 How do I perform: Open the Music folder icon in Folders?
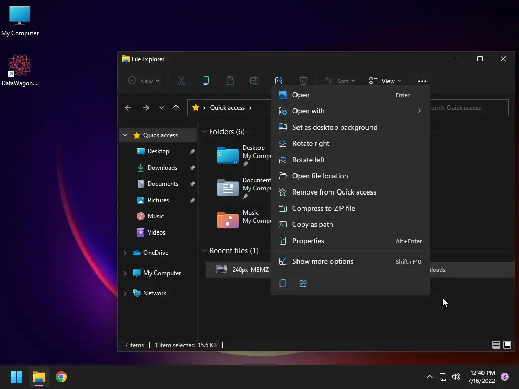(228, 220)
